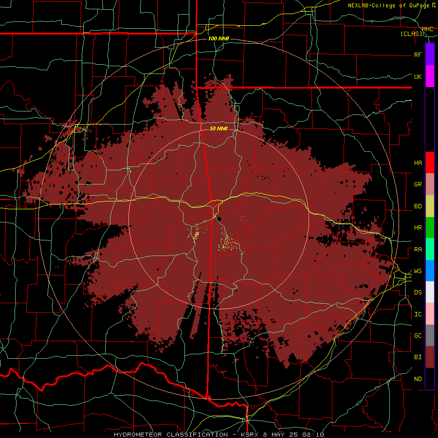The width and height of the screenshot is (438, 438).
Task: Click the BD legend label text
Action: tap(418, 206)
